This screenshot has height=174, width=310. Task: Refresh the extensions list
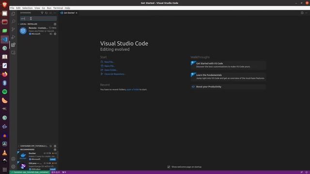coord(46,13)
